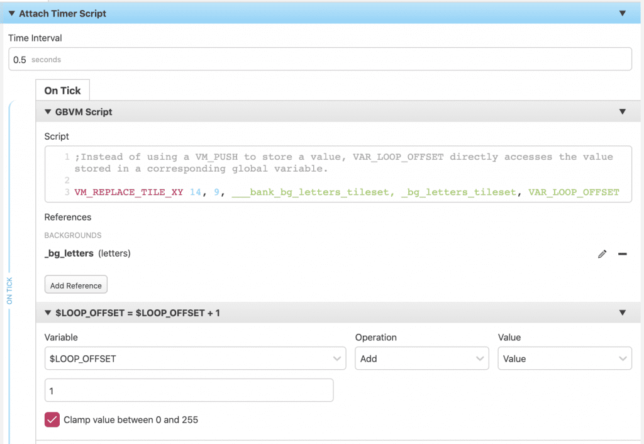The height and width of the screenshot is (444, 644).
Task: Collapse the GBVM Script block
Action: coord(48,112)
